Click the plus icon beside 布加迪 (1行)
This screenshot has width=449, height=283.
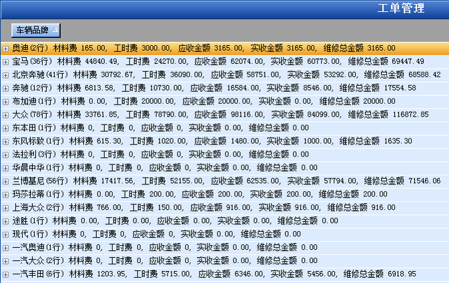pyautogui.click(x=5, y=101)
